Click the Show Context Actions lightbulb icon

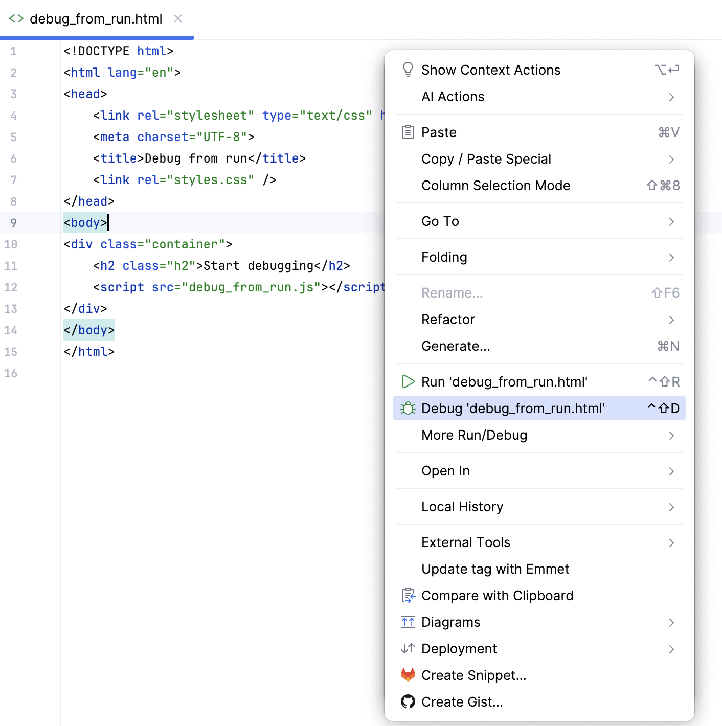408,70
